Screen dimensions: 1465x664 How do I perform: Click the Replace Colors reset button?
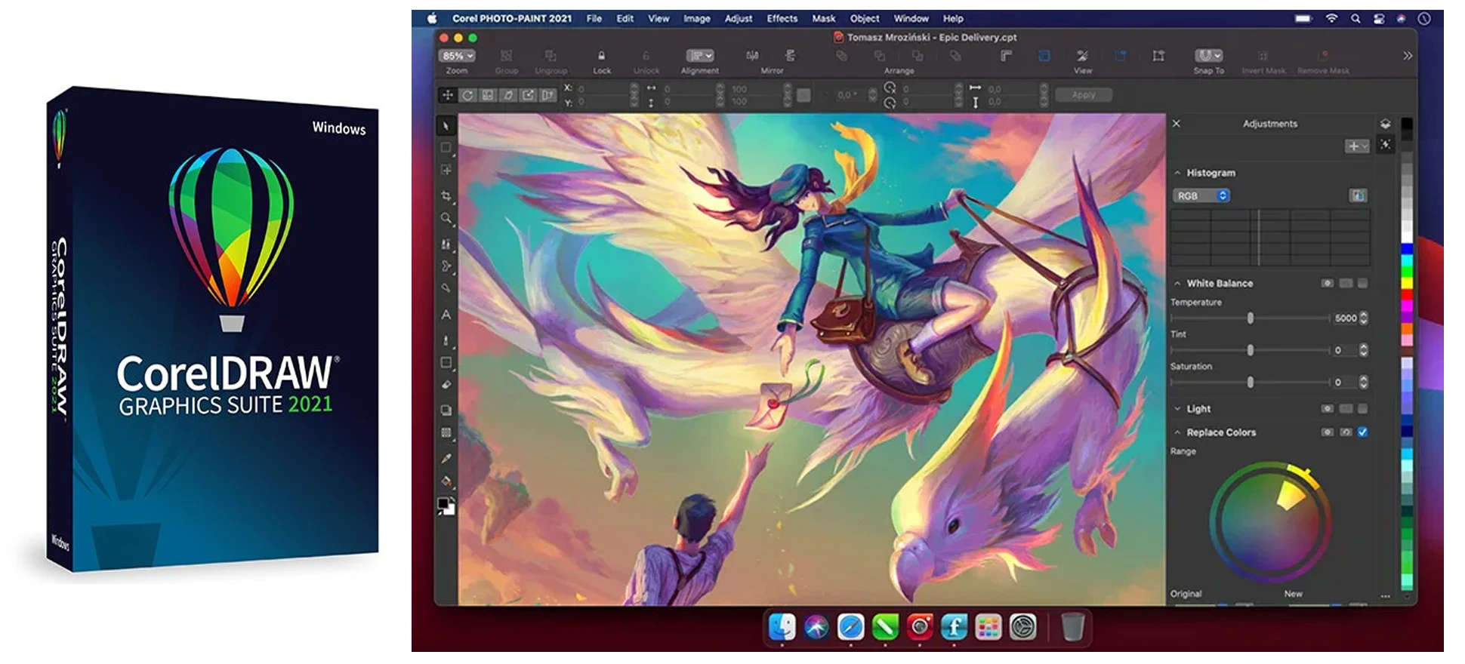pos(1346,432)
